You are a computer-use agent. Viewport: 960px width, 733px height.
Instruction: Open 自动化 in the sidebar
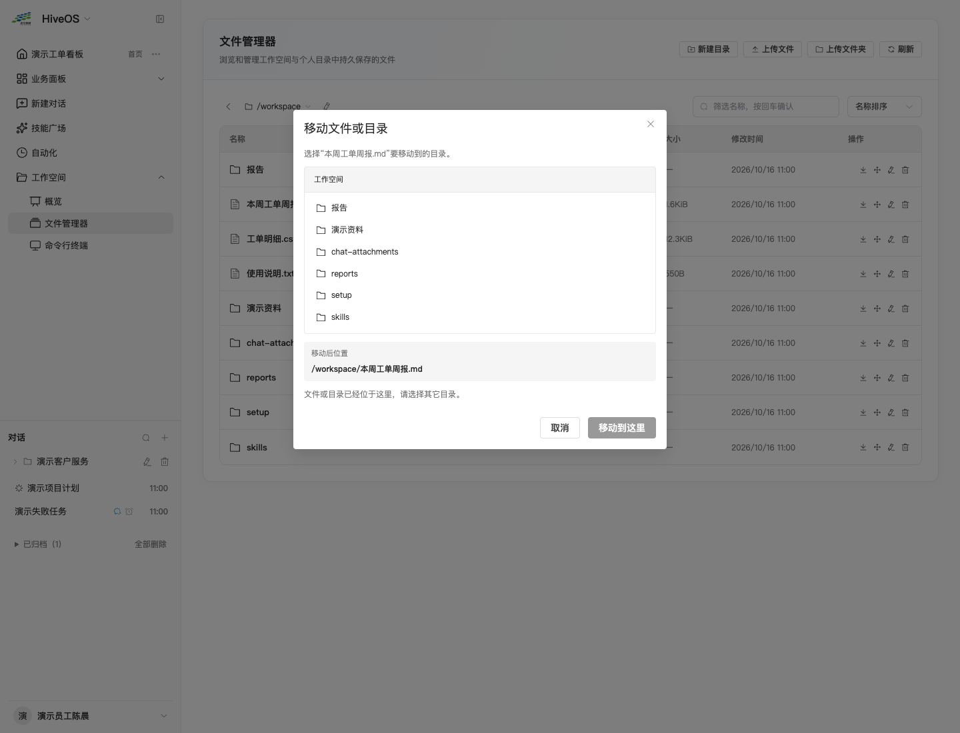coord(91,153)
